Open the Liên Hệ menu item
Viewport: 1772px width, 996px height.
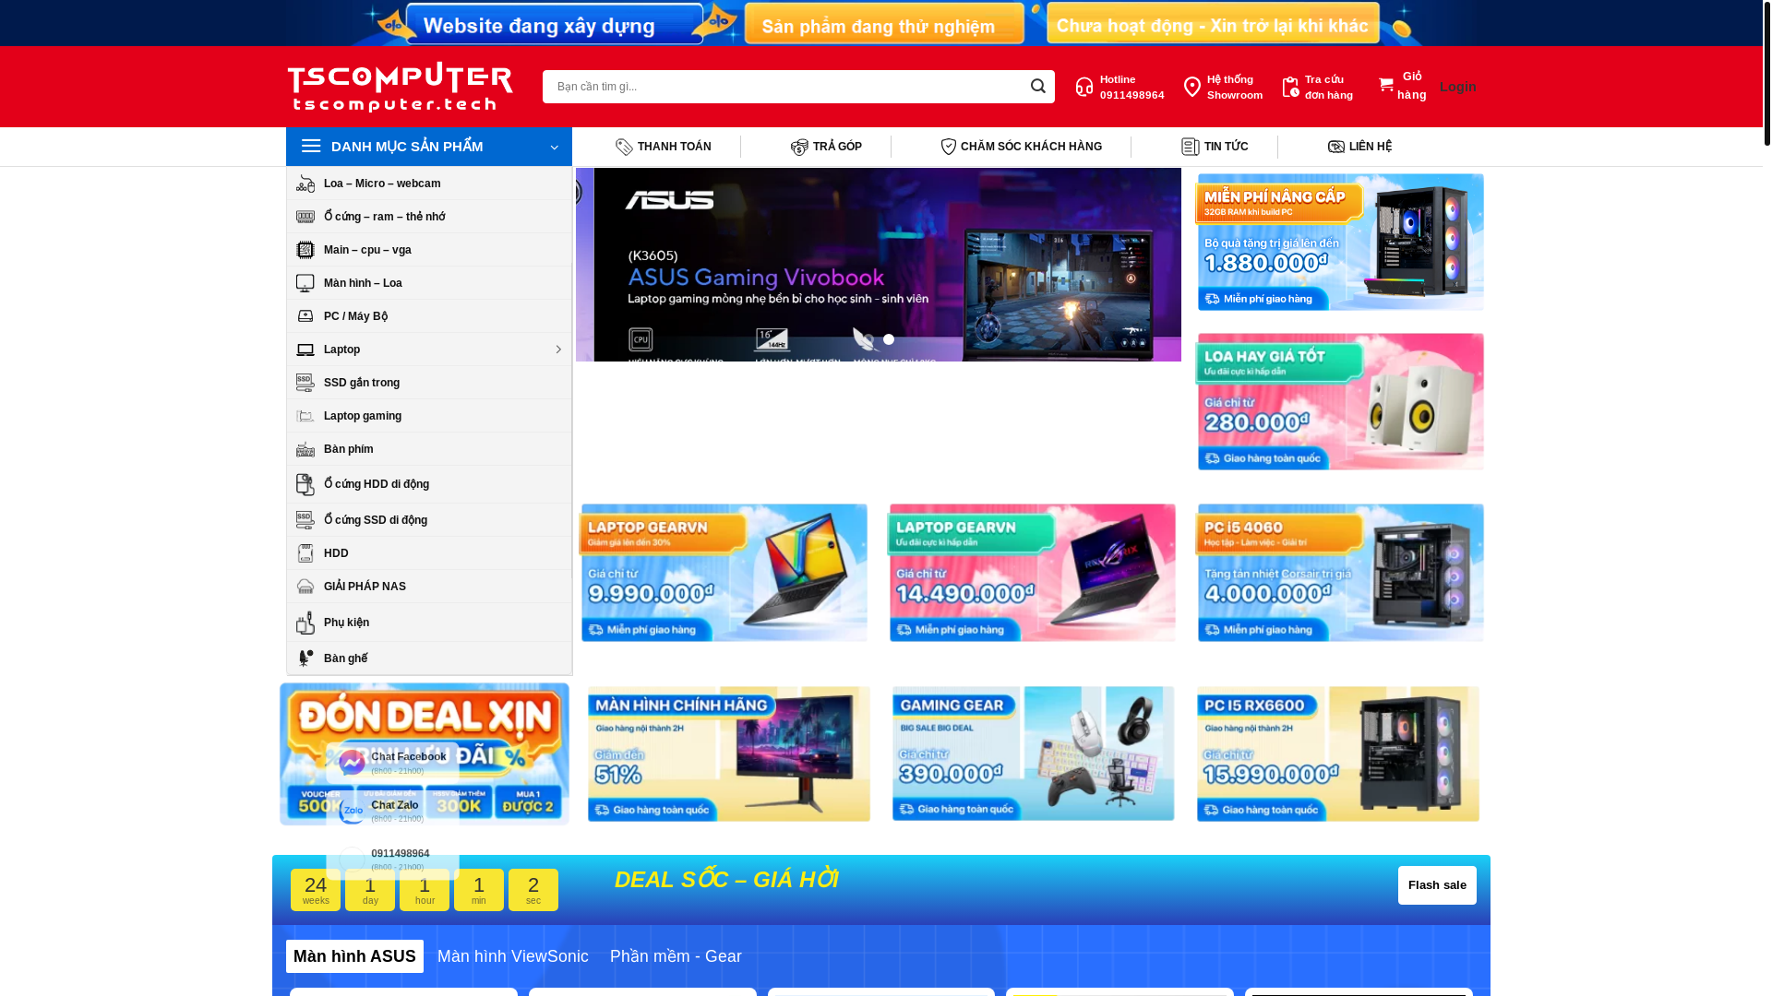(x=1359, y=147)
